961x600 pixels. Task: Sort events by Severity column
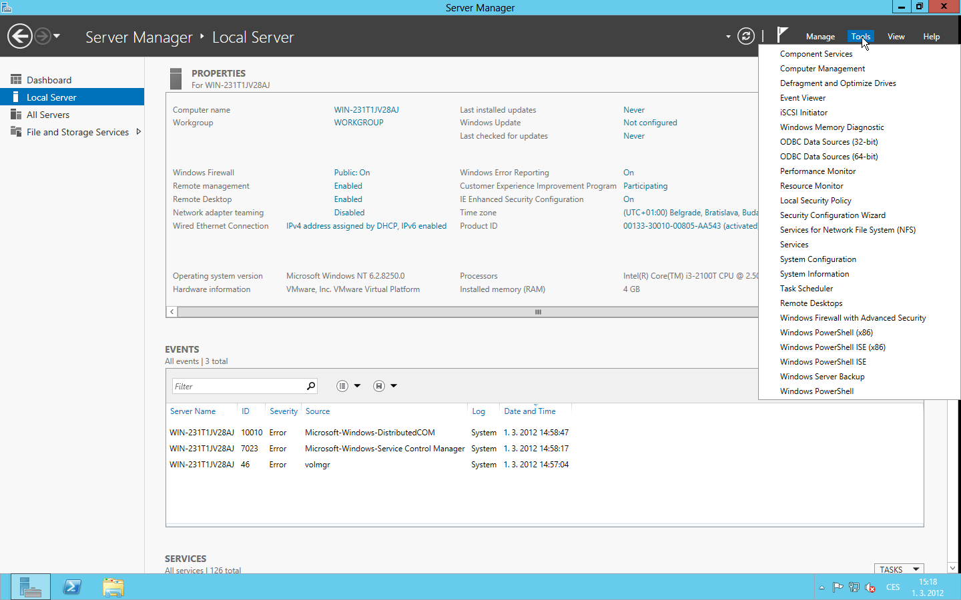tap(284, 411)
